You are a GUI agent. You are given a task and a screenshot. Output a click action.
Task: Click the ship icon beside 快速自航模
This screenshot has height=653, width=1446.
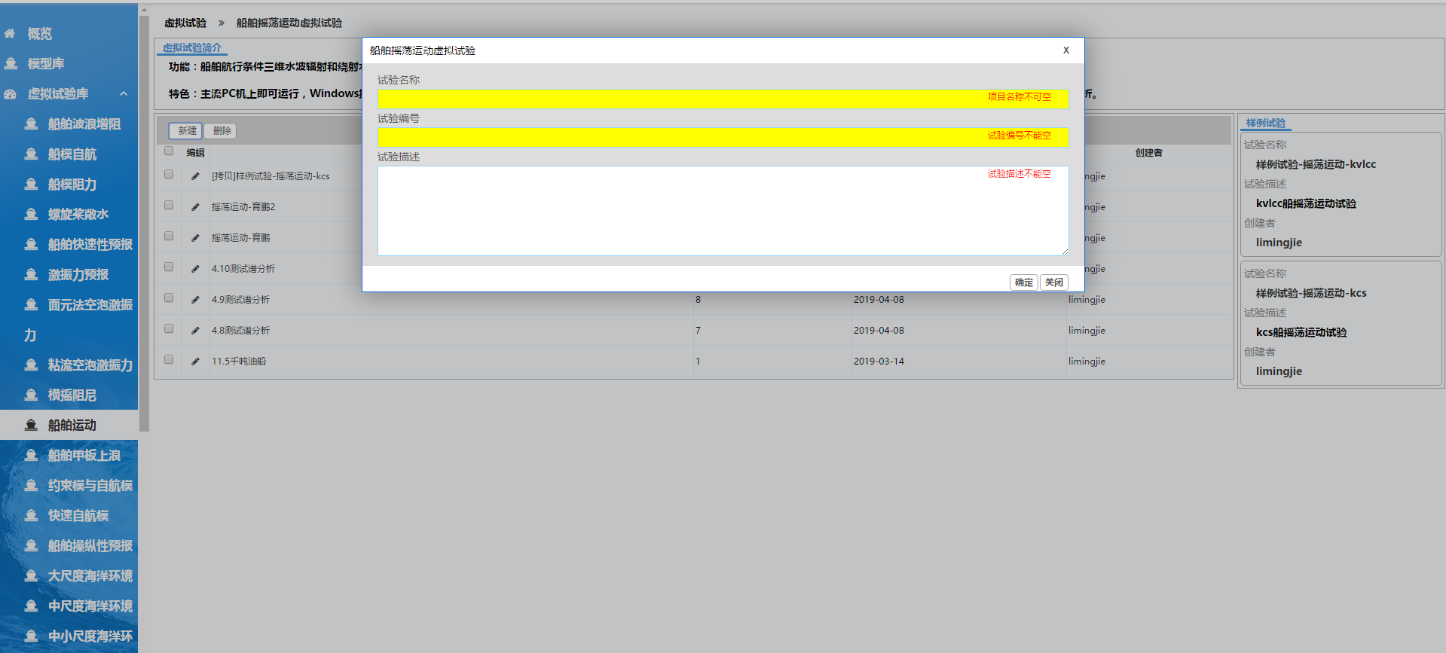tap(31, 516)
